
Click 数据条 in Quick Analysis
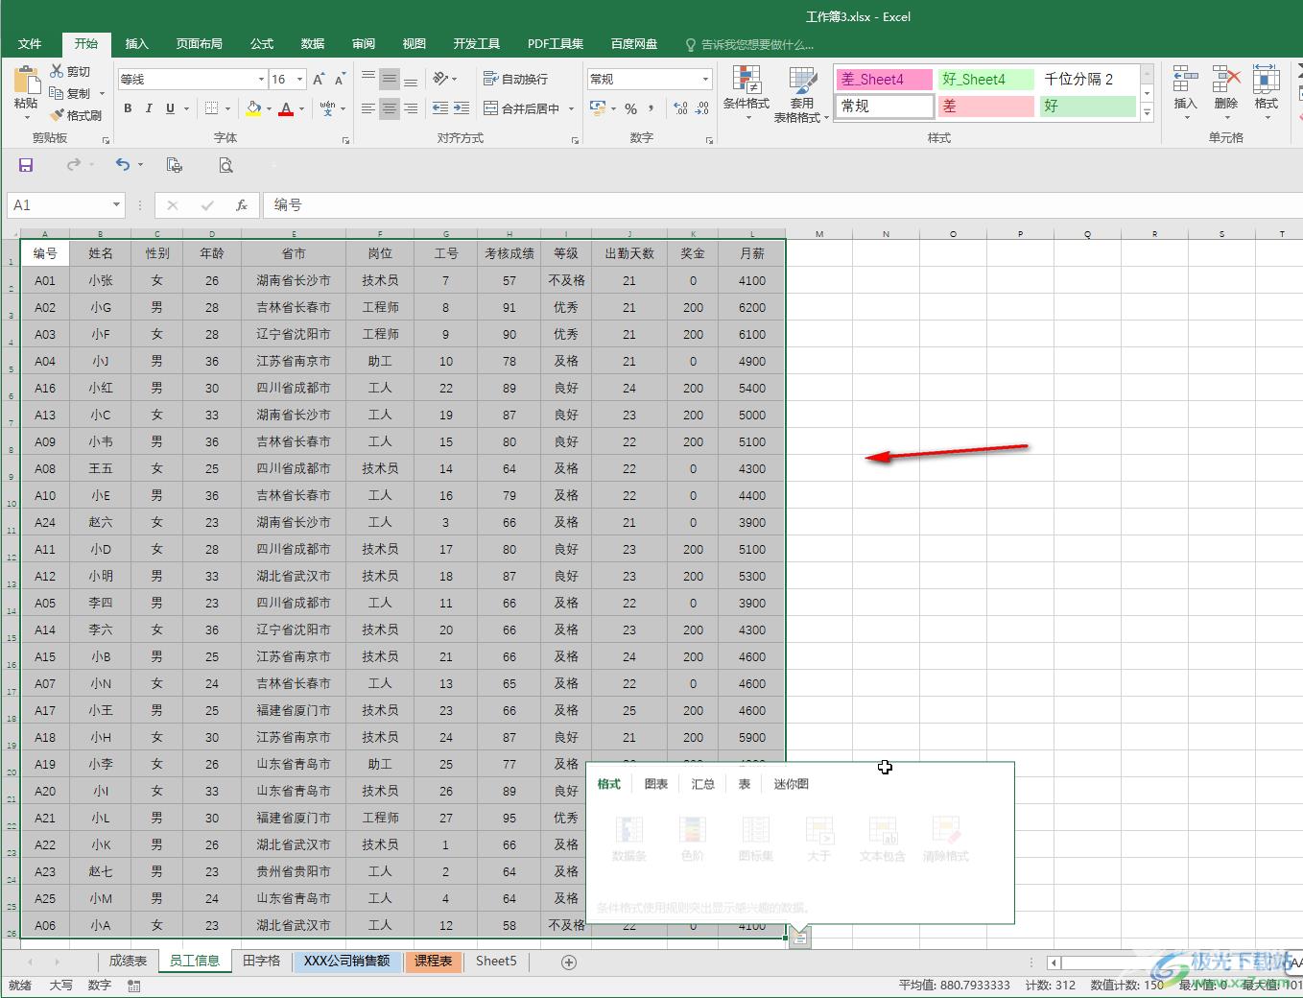[629, 839]
